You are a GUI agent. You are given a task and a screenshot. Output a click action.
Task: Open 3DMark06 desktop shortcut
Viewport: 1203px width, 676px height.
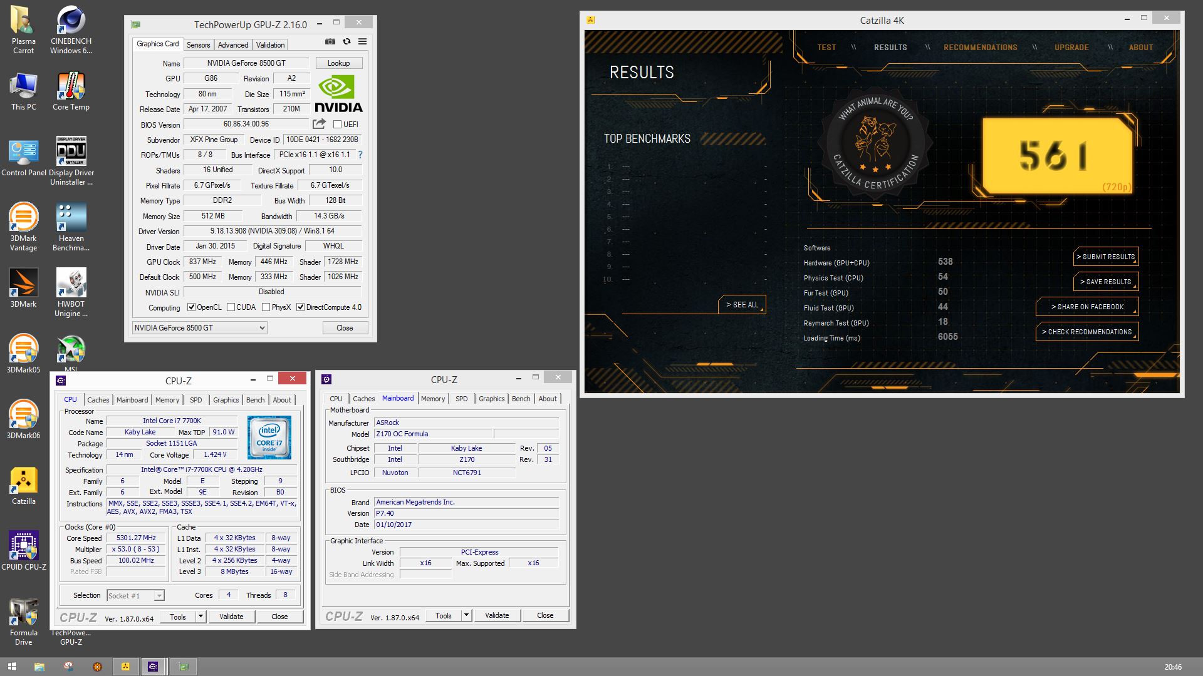click(23, 419)
